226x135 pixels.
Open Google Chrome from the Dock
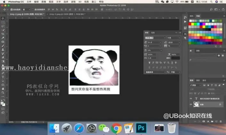(x=116, y=128)
